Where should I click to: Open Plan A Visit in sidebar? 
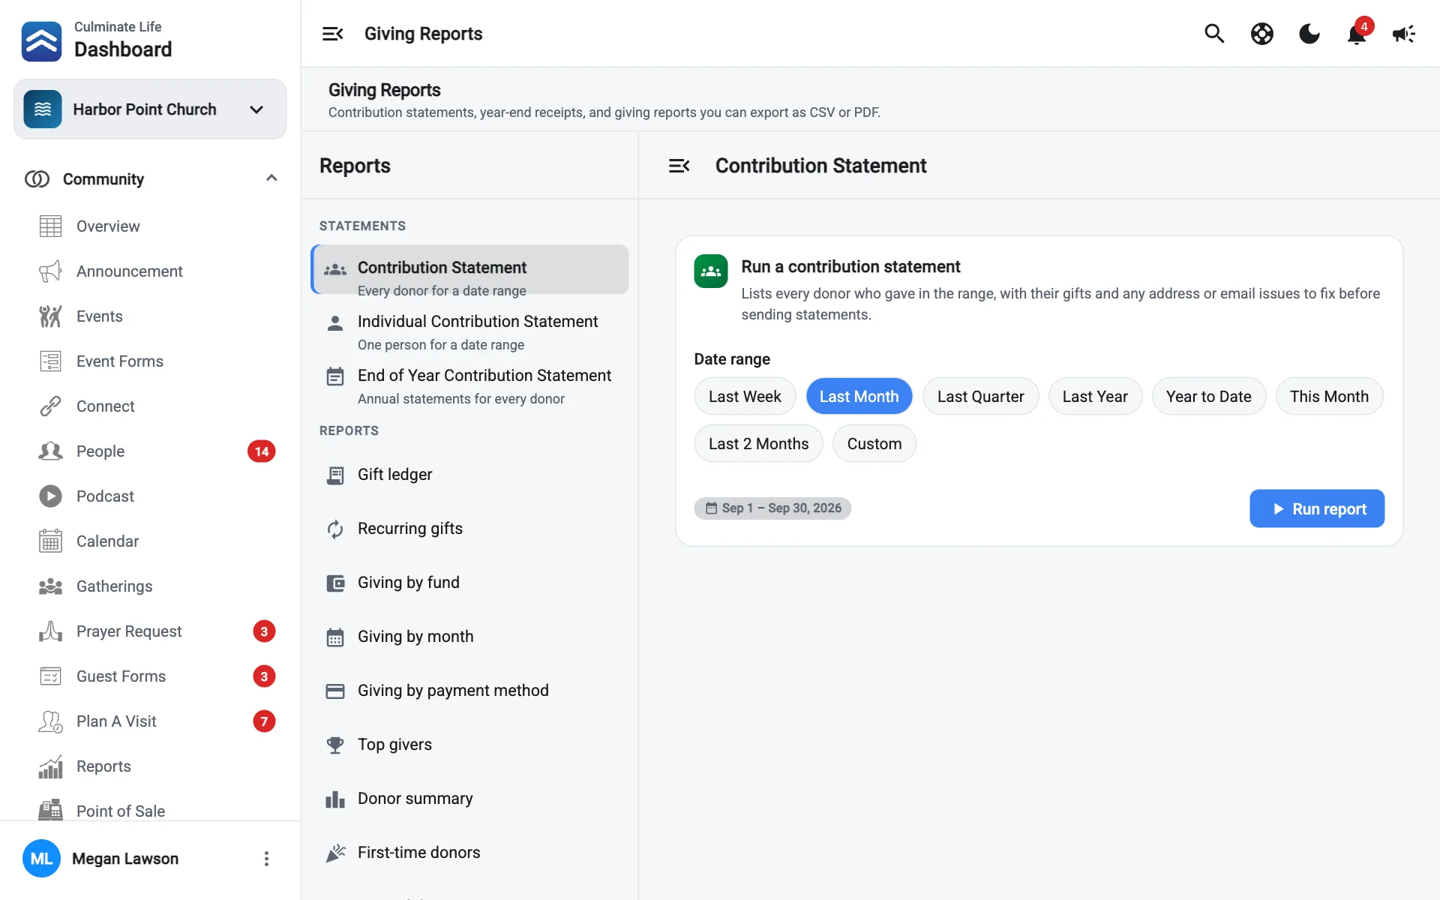(x=150, y=721)
